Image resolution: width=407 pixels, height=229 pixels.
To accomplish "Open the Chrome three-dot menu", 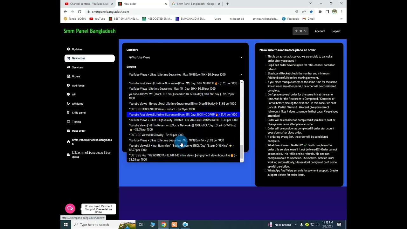I will coord(341,12).
